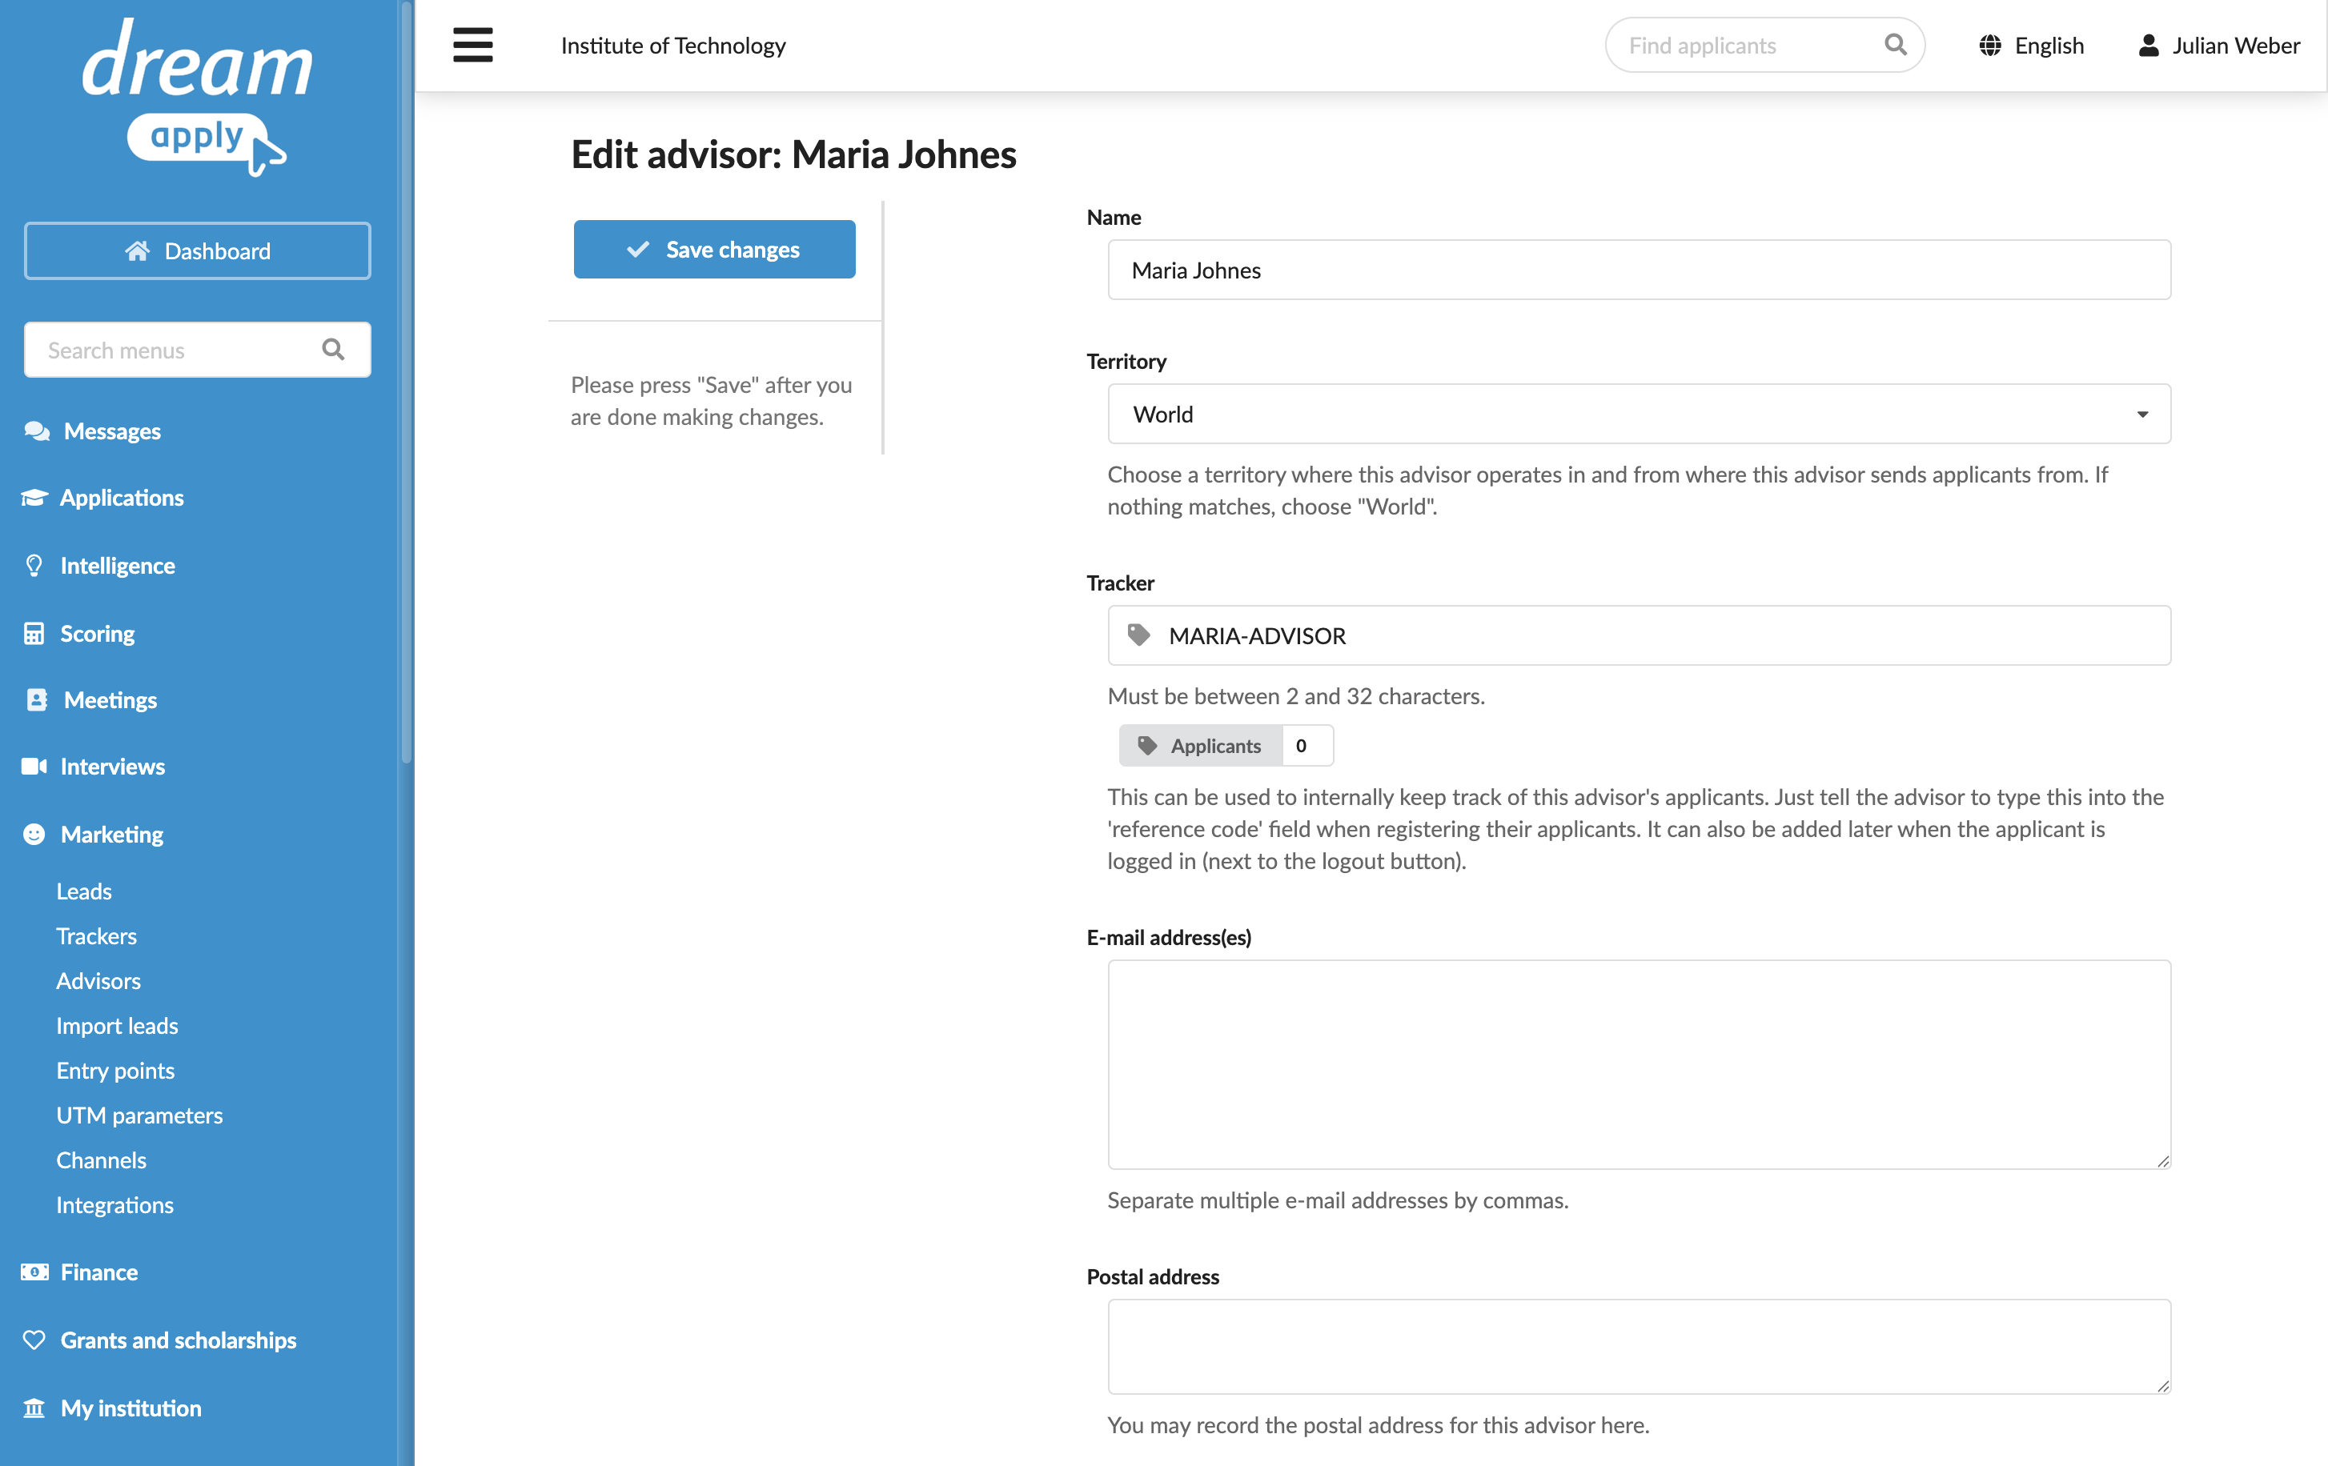Open the Territory dropdown showing World
This screenshot has width=2328, height=1466.
[1639, 414]
